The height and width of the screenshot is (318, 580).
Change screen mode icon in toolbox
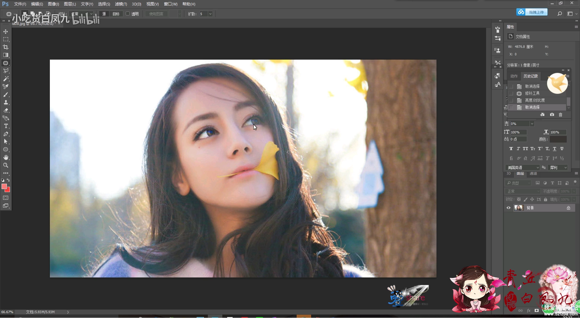click(x=6, y=206)
